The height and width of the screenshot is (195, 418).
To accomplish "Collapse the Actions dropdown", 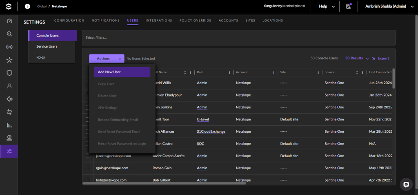I will click(x=107, y=59).
